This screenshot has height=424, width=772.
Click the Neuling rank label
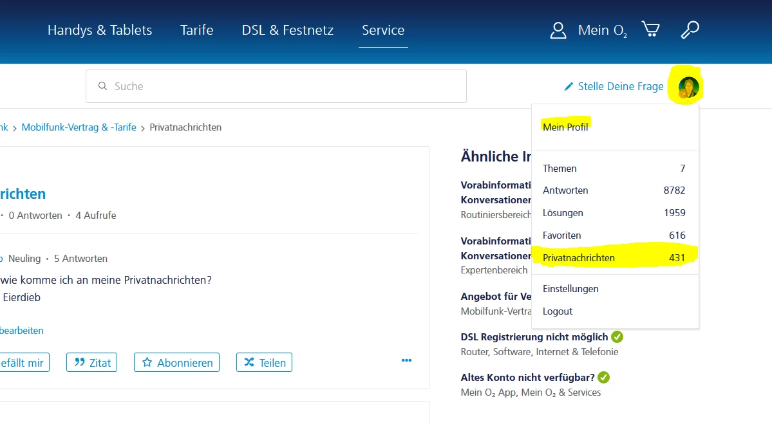[24, 259]
